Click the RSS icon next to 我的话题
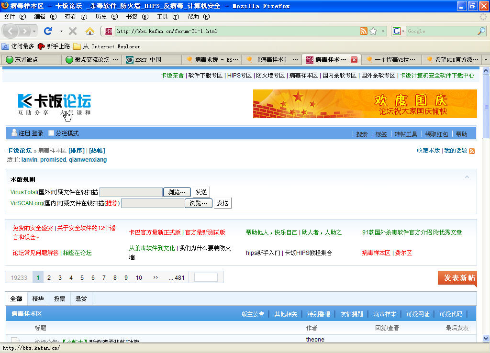The height and width of the screenshot is (353, 490). point(472,151)
